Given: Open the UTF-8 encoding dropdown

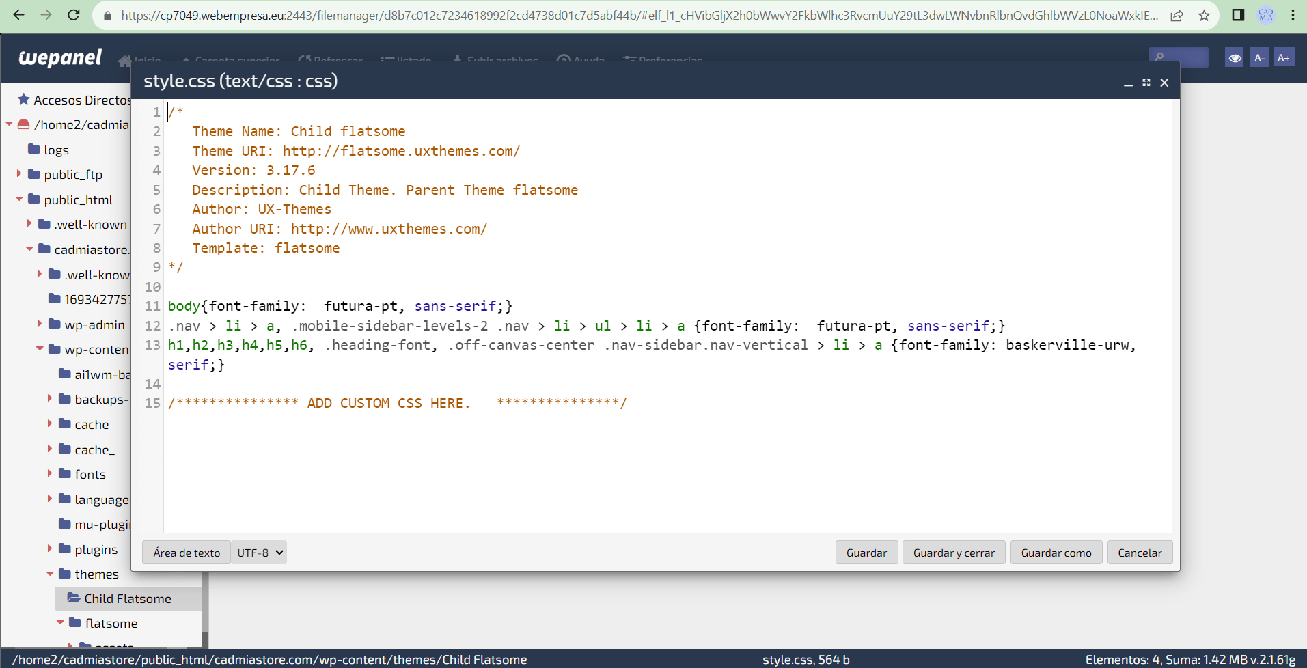Looking at the screenshot, I should coord(259,553).
